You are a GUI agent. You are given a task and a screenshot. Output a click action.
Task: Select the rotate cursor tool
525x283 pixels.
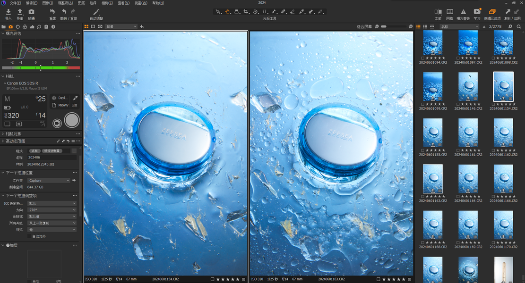click(x=256, y=12)
